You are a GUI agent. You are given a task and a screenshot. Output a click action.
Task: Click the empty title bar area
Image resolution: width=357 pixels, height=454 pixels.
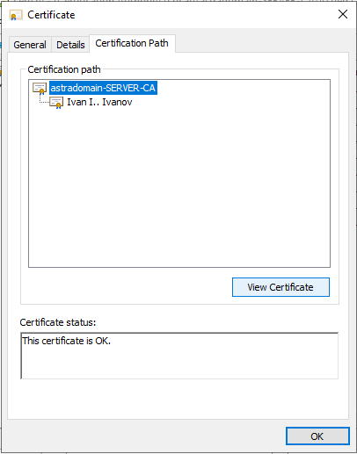pos(205,15)
